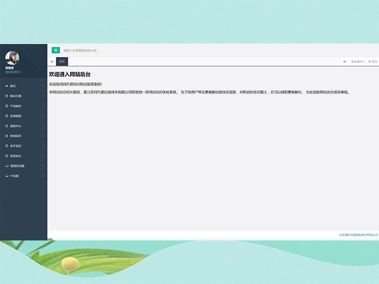Click the icon next to 应用案例
Screen dimensions: 379x284
pos(6,116)
